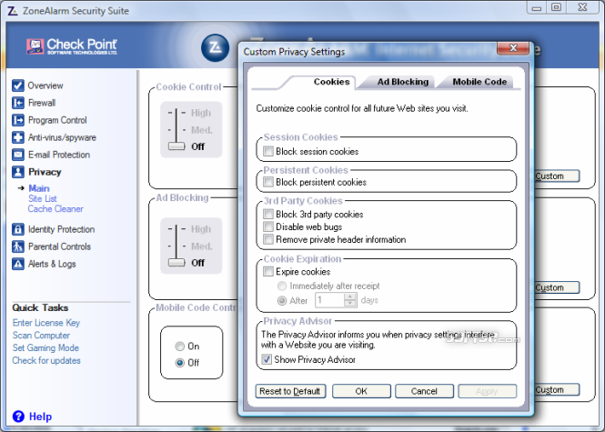605x432 pixels.
Task: Open Firewall section in sidebar
Action: pyautogui.click(x=42, y=103)
